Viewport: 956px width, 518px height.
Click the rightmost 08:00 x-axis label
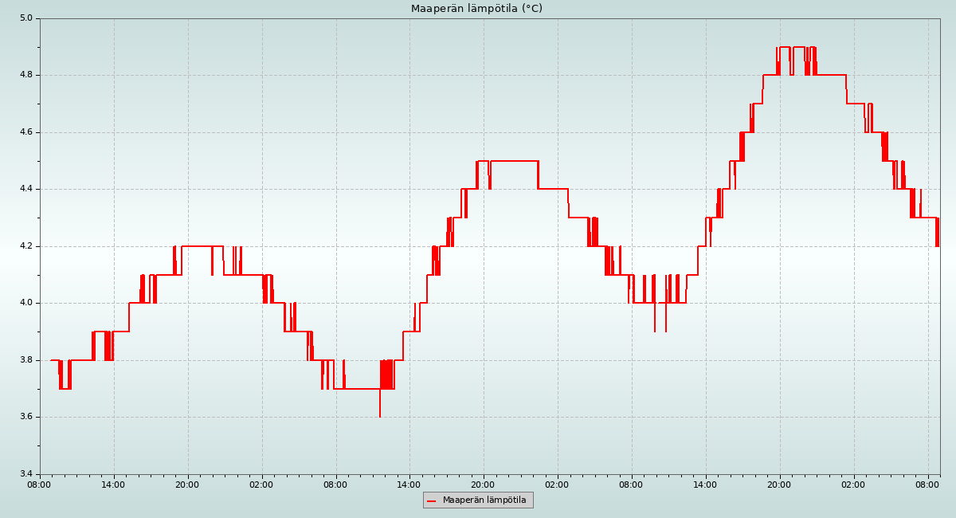tap(928, 484)
